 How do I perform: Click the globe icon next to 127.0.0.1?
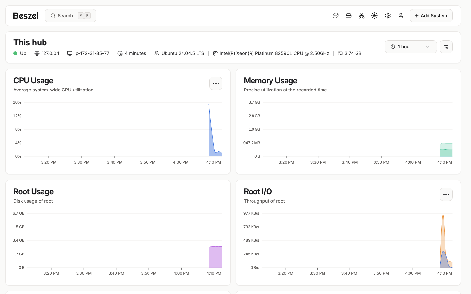coord(37,53)
